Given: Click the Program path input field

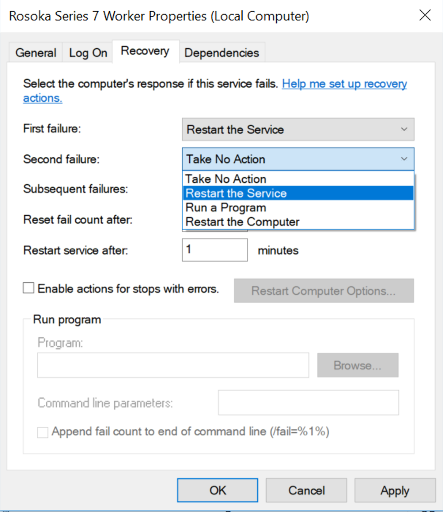Looking at the screenshot, I should click(173, 365).
